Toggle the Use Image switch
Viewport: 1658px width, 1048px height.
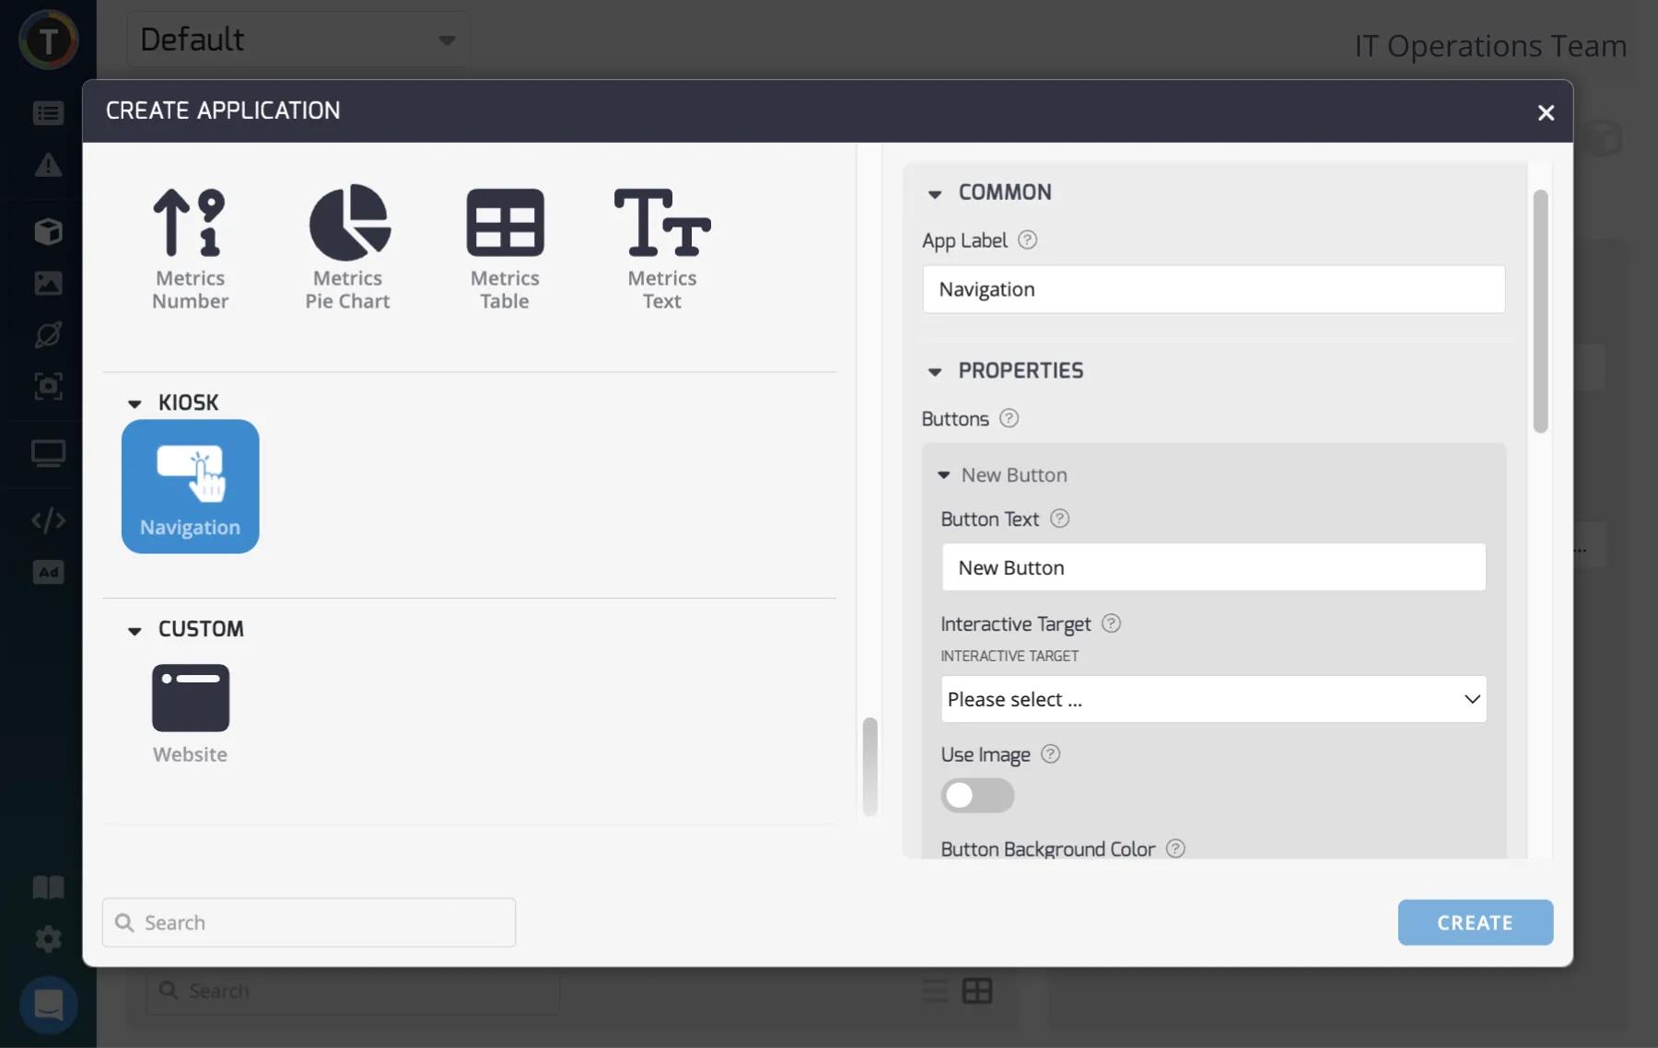coord(977,795)
